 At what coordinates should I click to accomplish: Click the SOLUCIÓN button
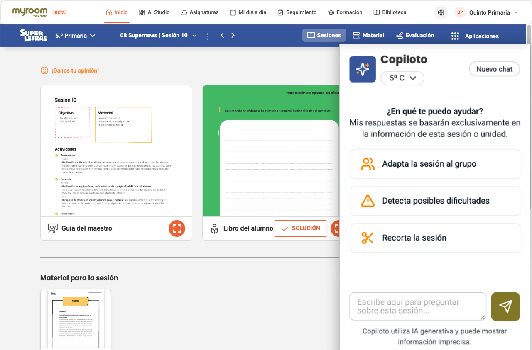click(300, 228)
